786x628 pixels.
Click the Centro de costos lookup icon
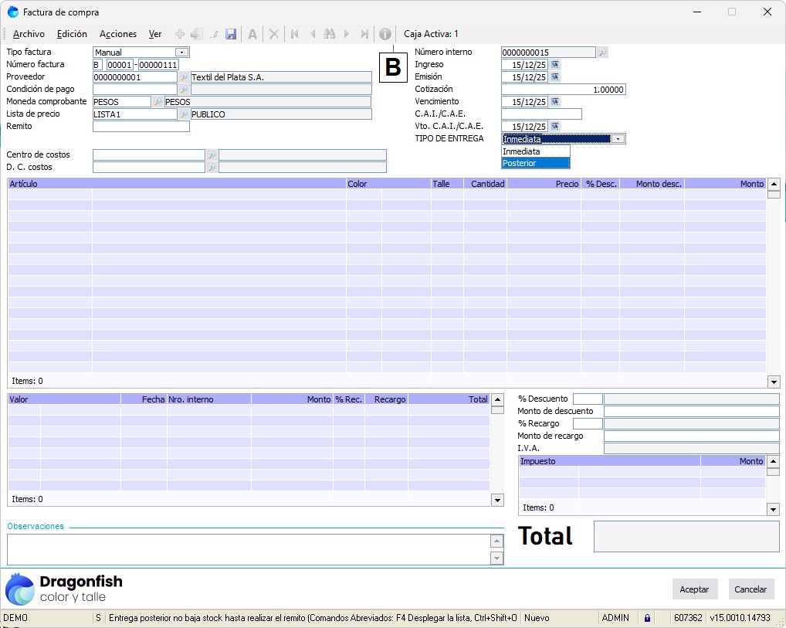point(212,155)
